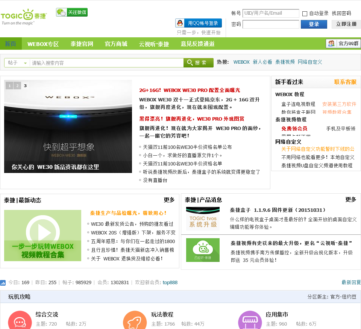The image size is (361, 329).
Task: Open WEBOX专区 navigation item
Action: click(x=43, y=44)
